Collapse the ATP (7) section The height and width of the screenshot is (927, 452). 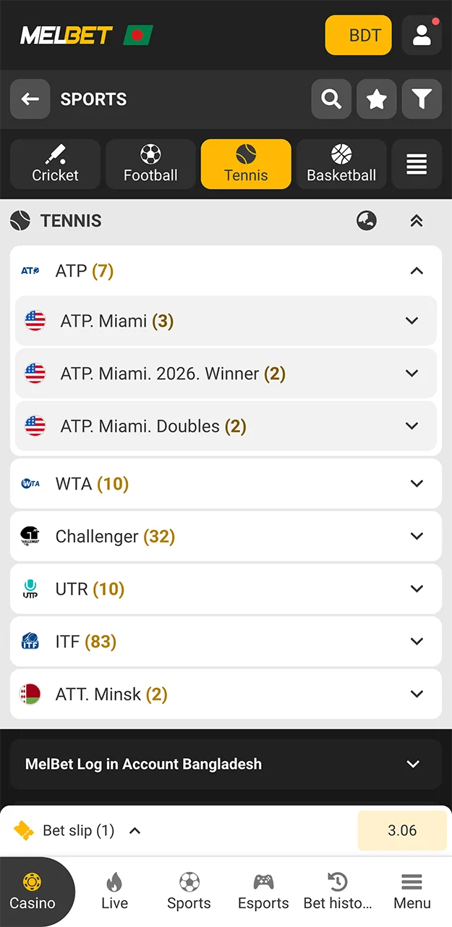click(x=417, y=271)
